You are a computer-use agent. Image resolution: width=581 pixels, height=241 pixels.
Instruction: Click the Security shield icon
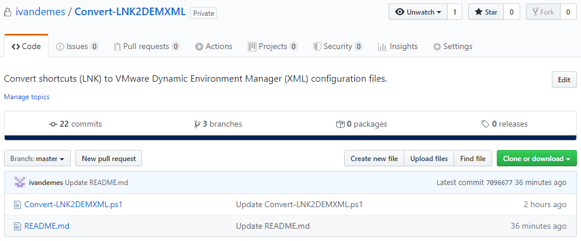(317, 47)
